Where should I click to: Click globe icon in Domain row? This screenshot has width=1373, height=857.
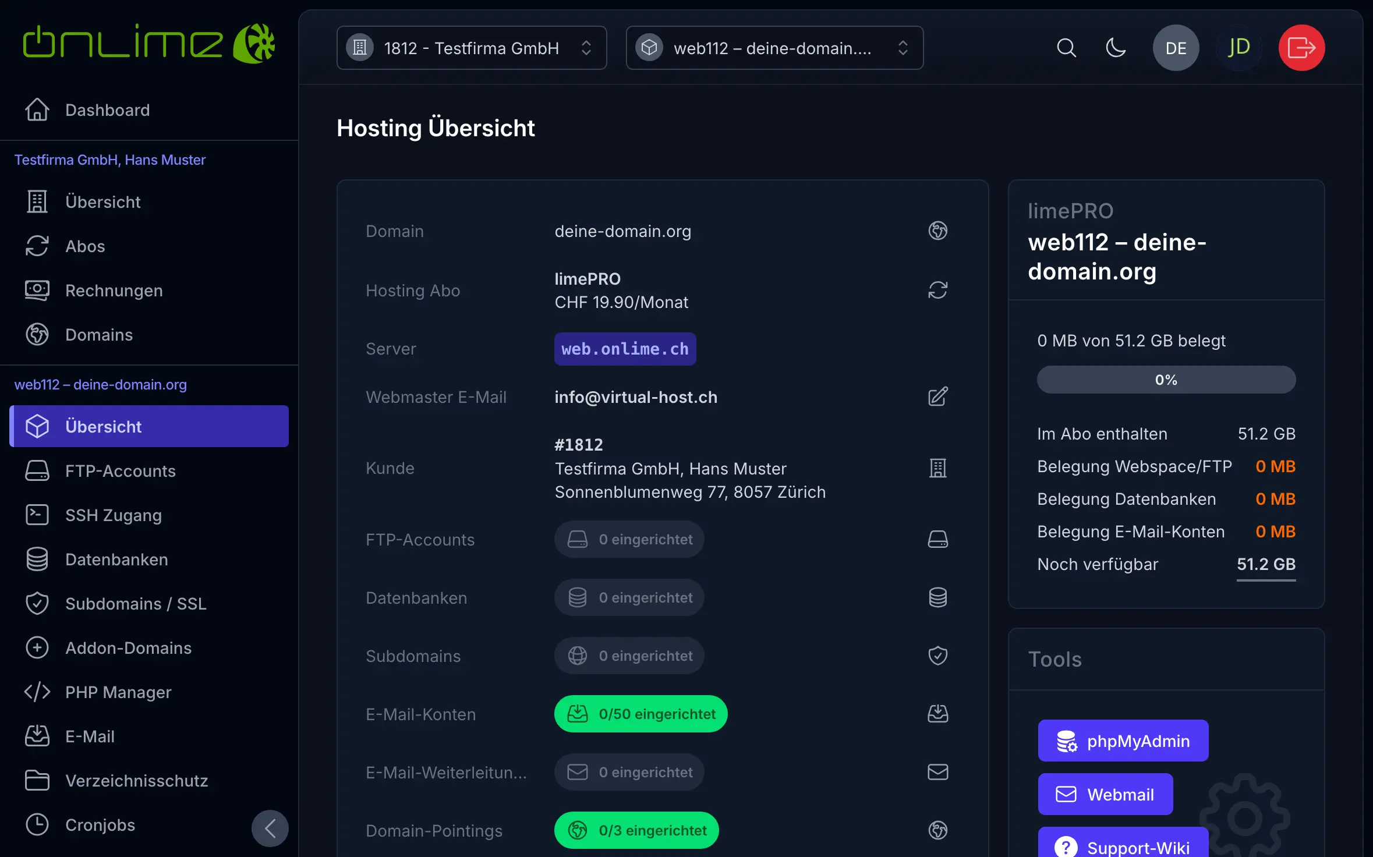pos(937,231)
